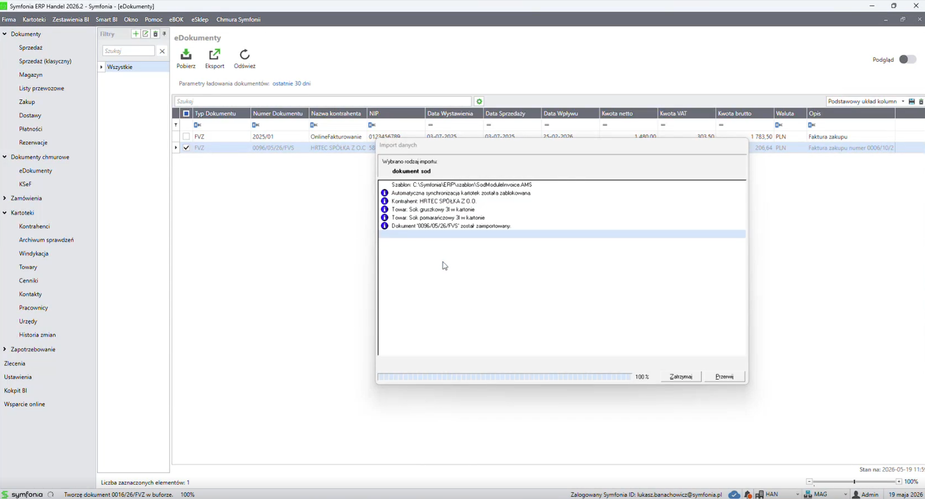Click the Pobierz download icon
The image size is (925, 499).
[x=186, y=54]
